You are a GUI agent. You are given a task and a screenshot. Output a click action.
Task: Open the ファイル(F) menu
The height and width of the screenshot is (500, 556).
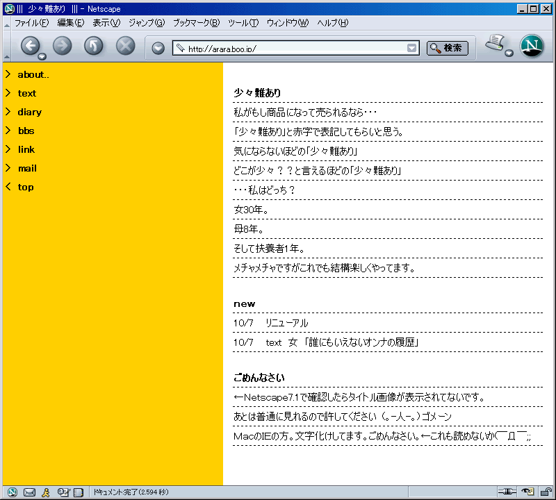pyautogui.click(x=31, y=23)
